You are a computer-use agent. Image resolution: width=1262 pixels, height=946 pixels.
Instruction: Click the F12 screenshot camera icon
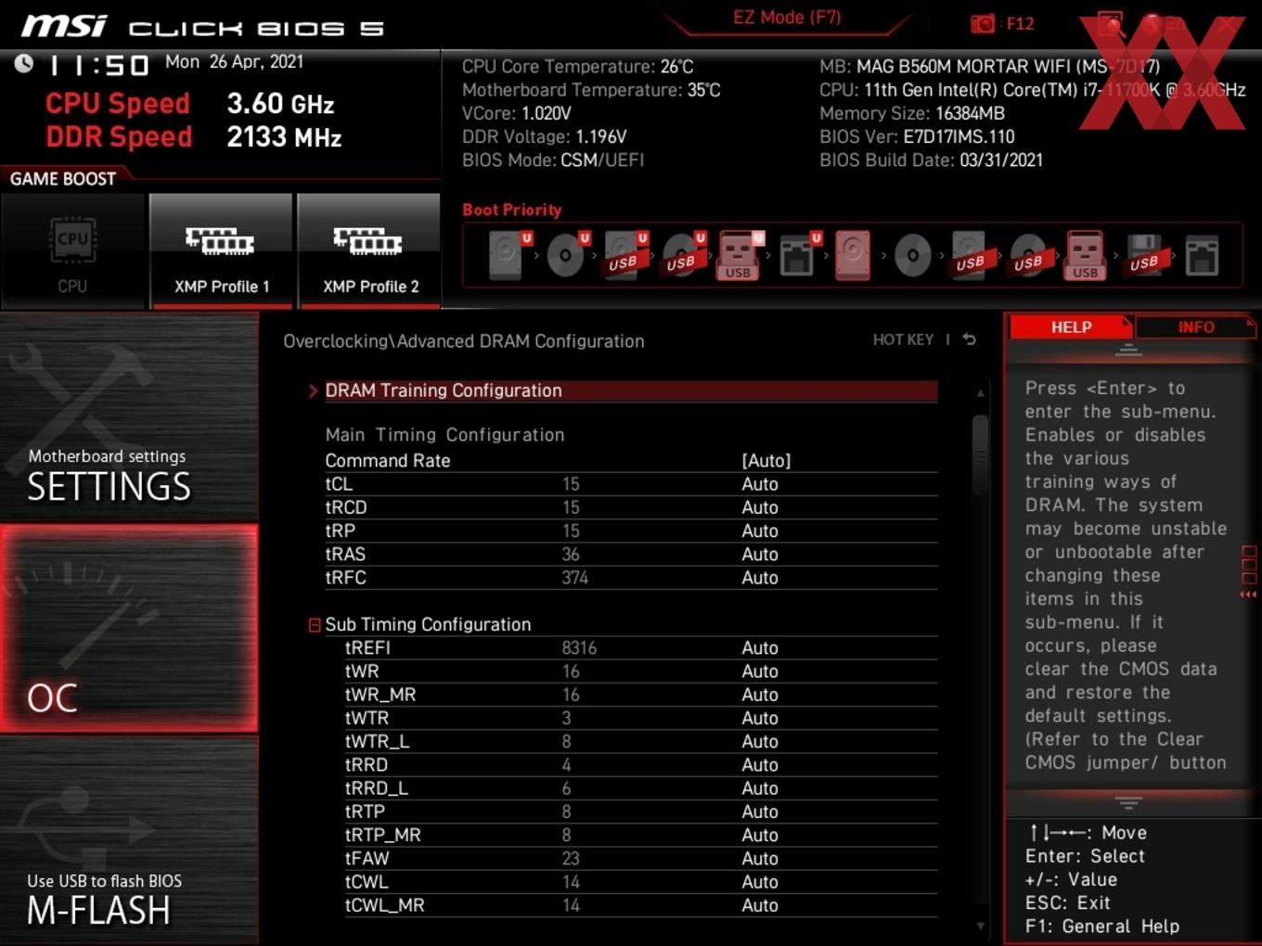click(x=982, y=23)
